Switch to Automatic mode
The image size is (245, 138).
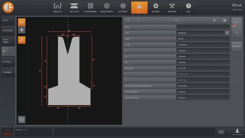click(123, 8)
